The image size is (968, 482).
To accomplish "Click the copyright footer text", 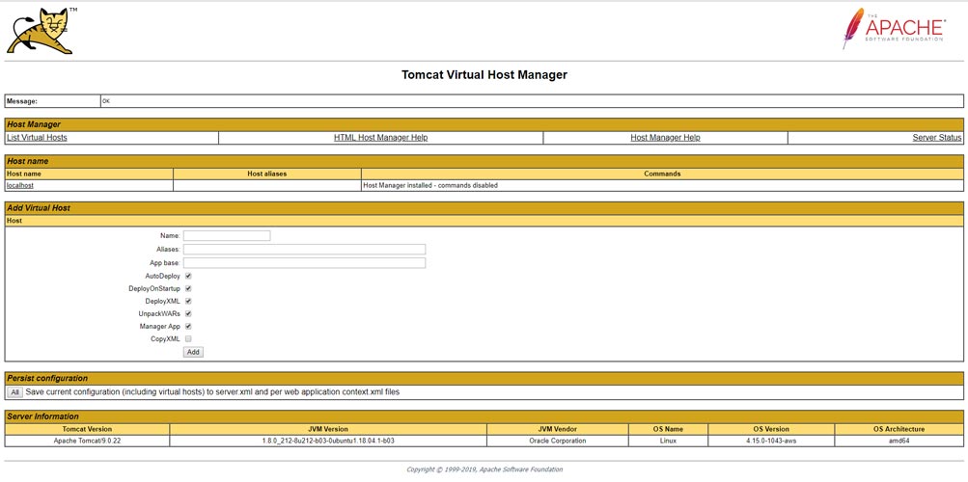I will tap(484, 469).
